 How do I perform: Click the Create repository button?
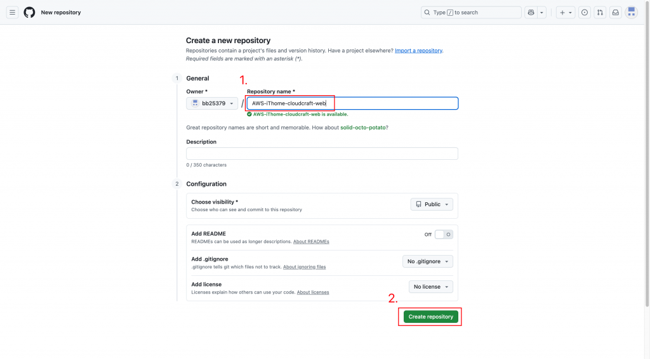click(x=430, y=317)
